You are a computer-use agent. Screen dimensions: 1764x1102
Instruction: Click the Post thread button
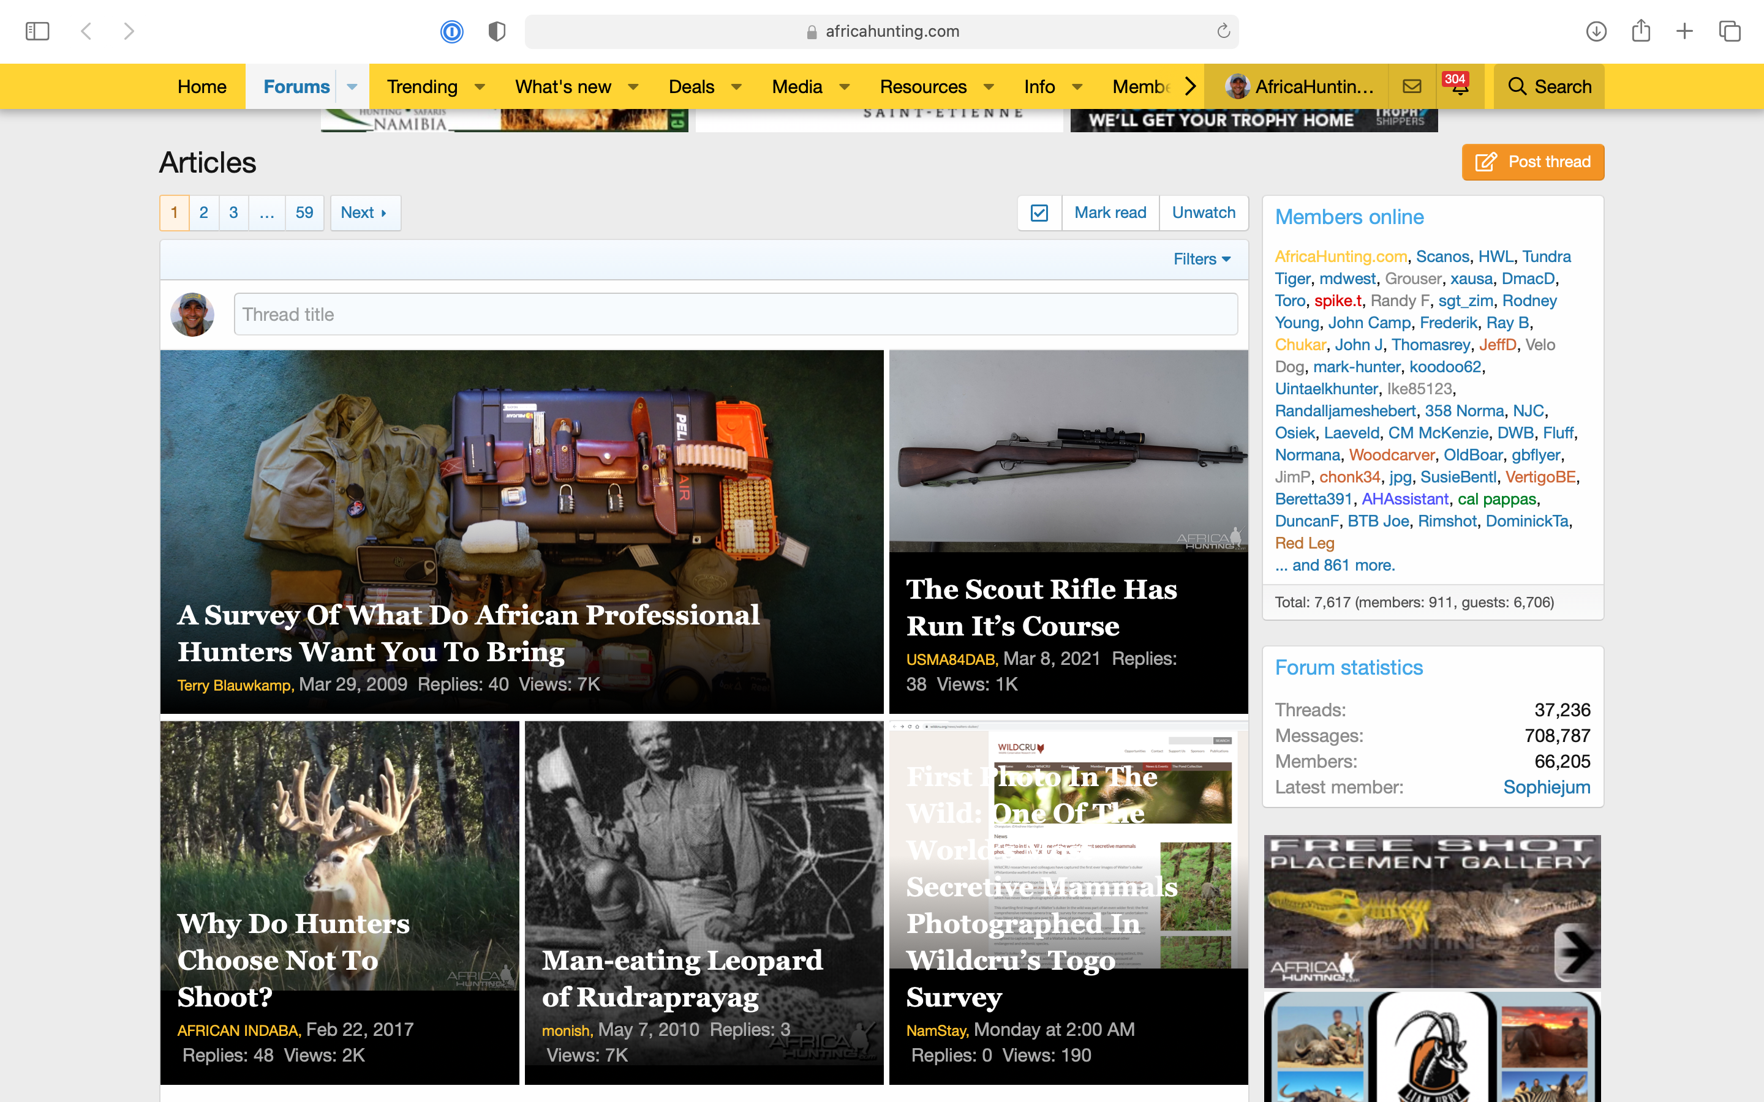coord(1533,162)
